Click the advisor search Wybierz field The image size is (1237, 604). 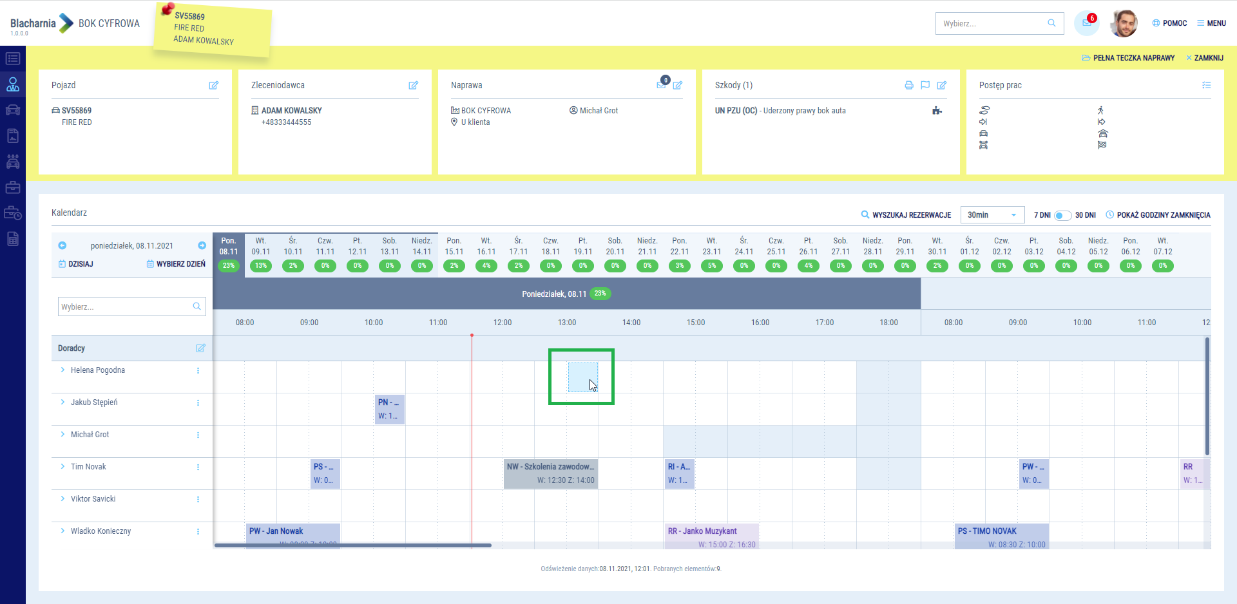coord(126,307)
